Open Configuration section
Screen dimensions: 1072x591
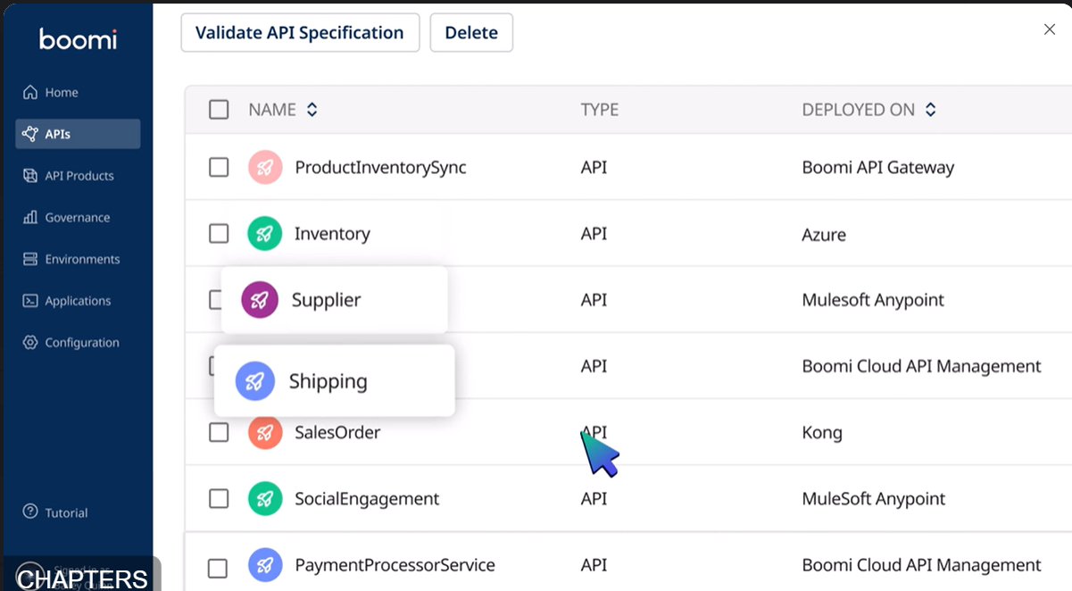coord(78,343)
